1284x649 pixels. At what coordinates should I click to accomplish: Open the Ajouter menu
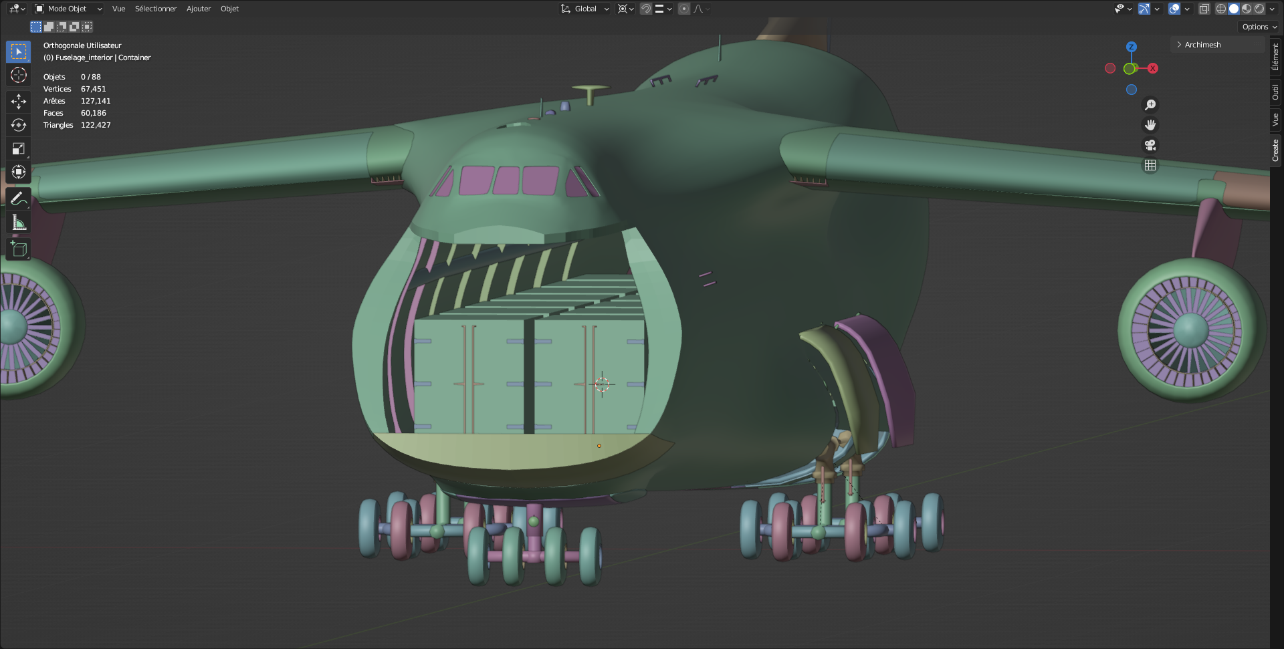199,9
